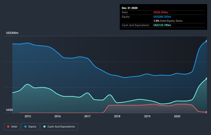Click the 2020 x-axis label

click(x=177, y=116)
